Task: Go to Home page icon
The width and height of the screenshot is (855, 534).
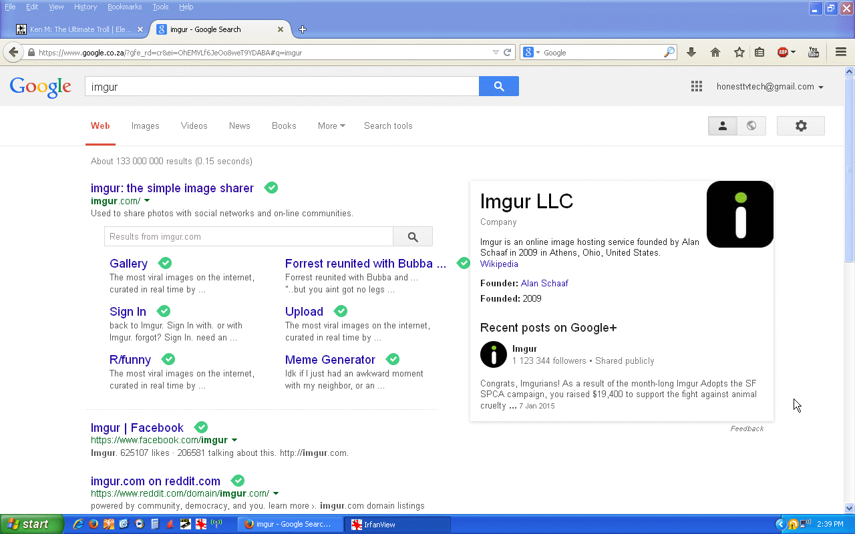Action: (715, 52)
